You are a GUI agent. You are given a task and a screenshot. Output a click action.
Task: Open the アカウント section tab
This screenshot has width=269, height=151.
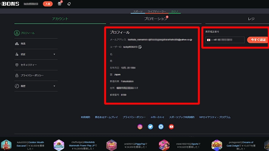60,19
